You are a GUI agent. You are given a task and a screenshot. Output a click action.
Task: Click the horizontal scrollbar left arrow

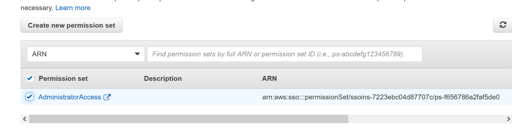(x=25, y=119)
